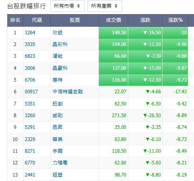
Task: Sort by 股票 column header
Action: click(75, 20)
